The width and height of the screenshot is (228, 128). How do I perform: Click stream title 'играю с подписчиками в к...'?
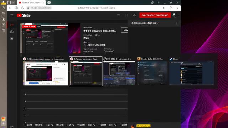tap(100, 31)
